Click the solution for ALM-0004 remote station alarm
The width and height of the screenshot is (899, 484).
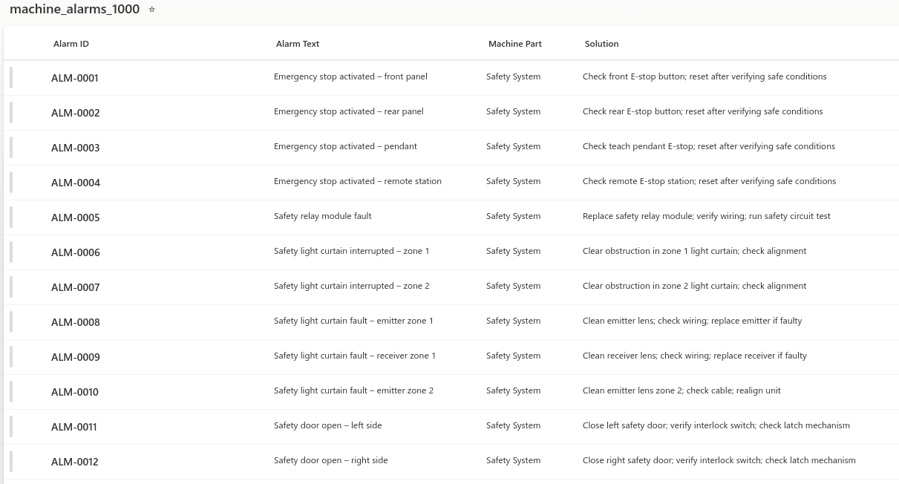pyautogui.click(x=709, y=180)
